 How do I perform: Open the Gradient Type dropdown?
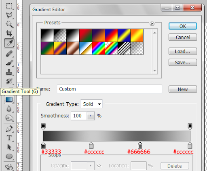click(x=91, y=104)
